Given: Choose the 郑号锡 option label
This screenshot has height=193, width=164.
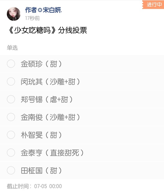Looking at the screenshot, I should coord(47,99).
